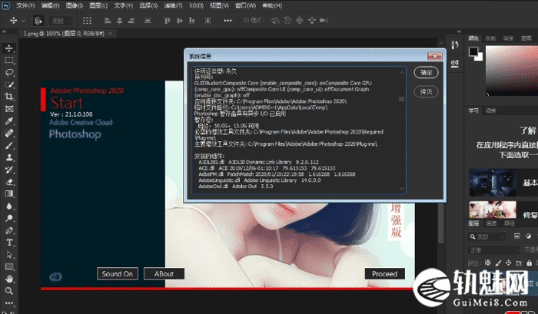Expand the right panels with double-arrow icon

(x=459, y=32)
